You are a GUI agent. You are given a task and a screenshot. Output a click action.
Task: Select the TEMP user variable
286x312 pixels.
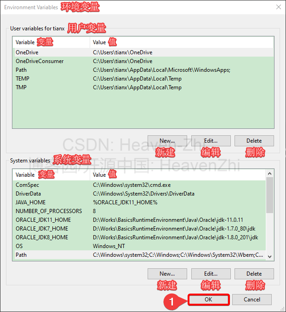point(143,79)
